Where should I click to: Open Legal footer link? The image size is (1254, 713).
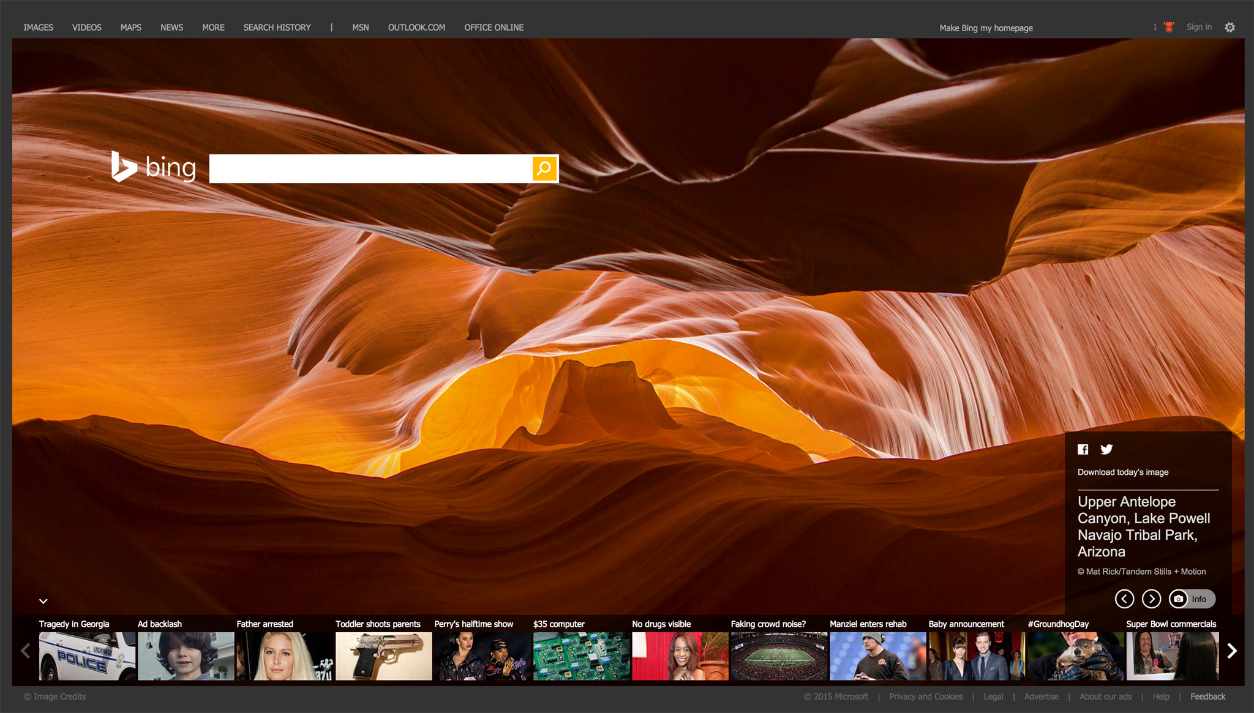pos(993,696)
